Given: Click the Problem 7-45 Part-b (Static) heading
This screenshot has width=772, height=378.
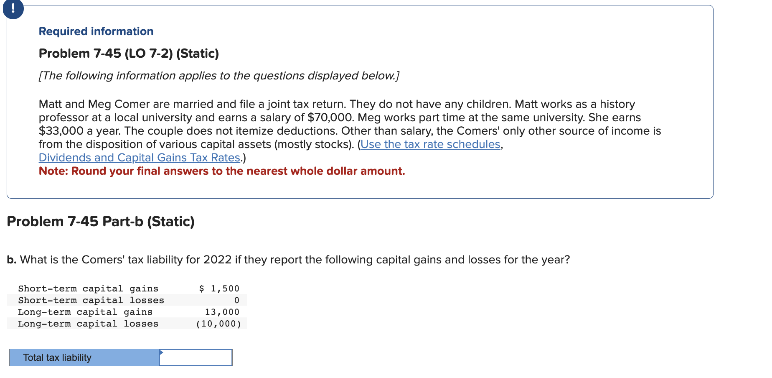Looking at the screenshot, I should (101, 221).
